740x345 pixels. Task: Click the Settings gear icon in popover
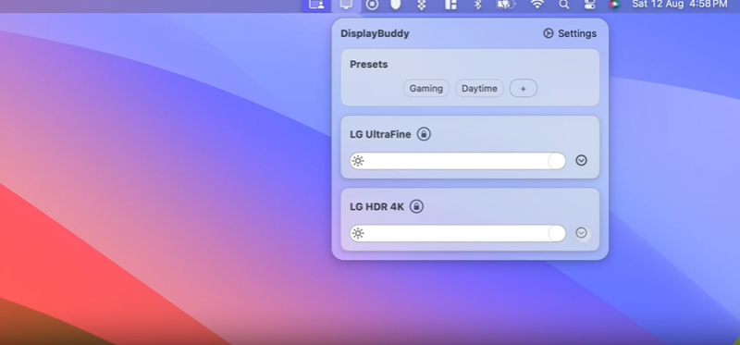coord(548,33)
